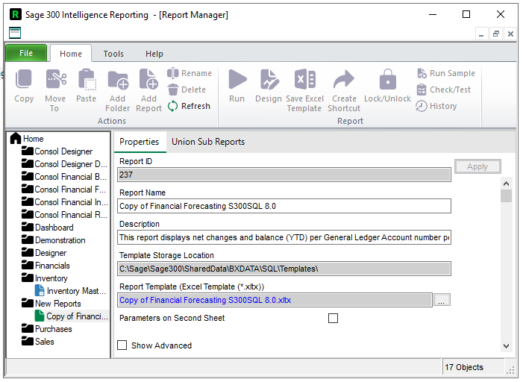Switch to the Union Sub Reports tab
This screenshot has height=382, width=523.
click(208, 142)
